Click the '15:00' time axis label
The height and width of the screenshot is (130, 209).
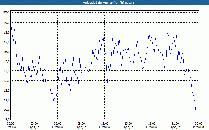click(128, 124)
